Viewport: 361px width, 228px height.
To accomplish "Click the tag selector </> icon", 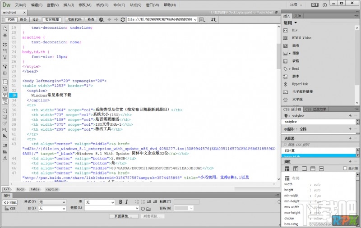I will point(7,189).
